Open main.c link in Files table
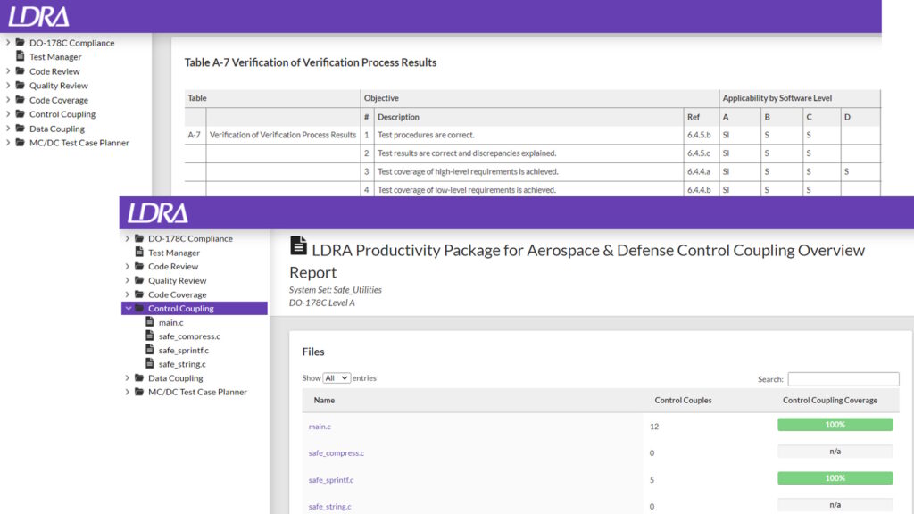This screenshot has height=514, width=914. pyautogui.click(x=320, y=427)
